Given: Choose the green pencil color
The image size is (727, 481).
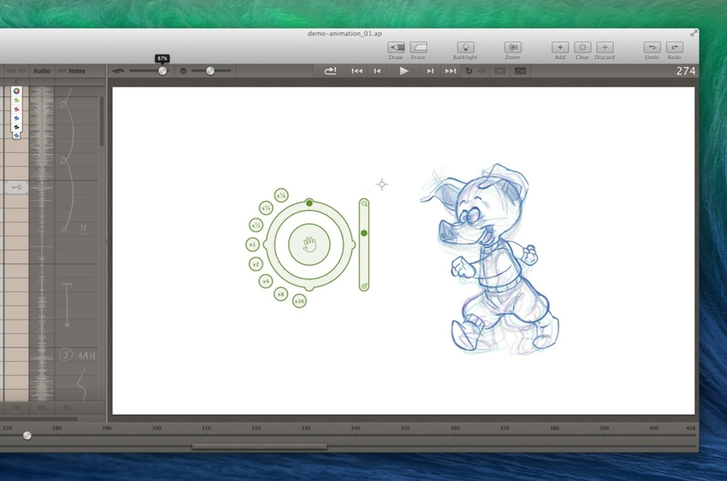Looking at the screenshot, I should pos(16,100).
